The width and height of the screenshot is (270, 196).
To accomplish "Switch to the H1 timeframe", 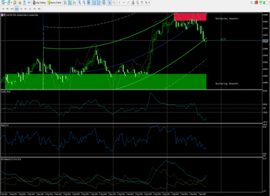I will click(21, 9).
